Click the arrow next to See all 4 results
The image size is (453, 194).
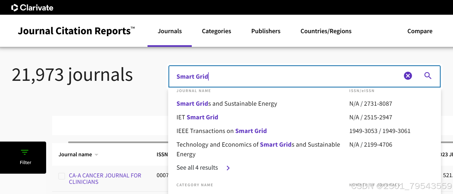pos(228,168)
